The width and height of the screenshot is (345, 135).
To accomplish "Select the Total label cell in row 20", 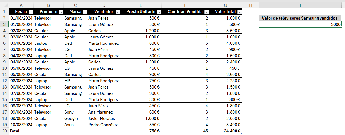I will (21, 131).
